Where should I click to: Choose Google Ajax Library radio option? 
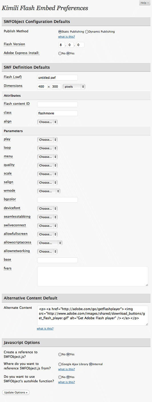[60, 364]
